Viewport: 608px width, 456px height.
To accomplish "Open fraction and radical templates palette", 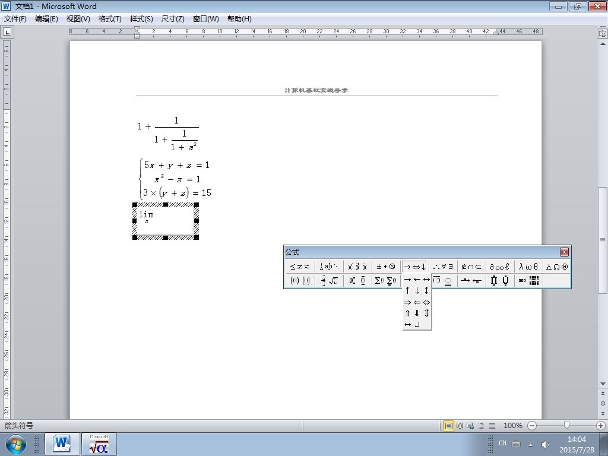I will 329,280.
